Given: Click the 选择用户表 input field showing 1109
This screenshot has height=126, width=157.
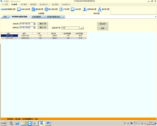Looking at the screenshot, I should (x=70, y=28).
